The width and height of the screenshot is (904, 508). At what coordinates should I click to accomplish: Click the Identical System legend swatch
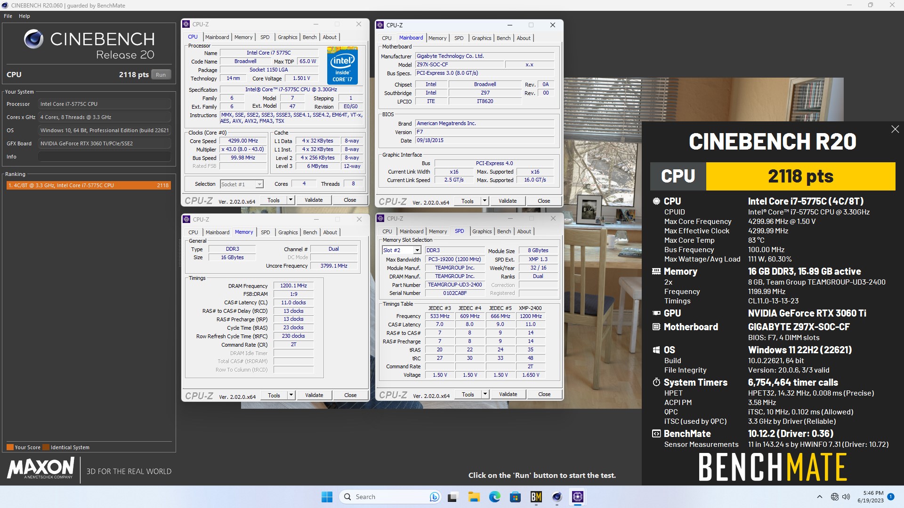pyautogui.click(x=46, y=447)
